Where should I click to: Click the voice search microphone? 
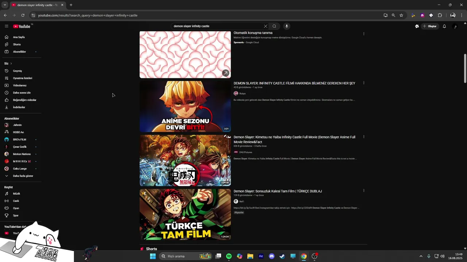[x=287, y=26]
